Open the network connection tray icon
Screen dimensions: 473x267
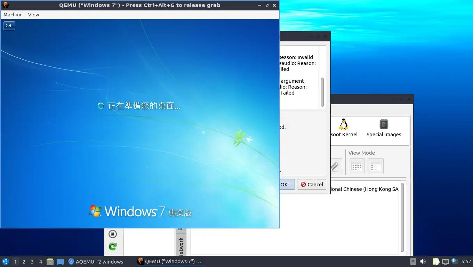coord(445,261)
